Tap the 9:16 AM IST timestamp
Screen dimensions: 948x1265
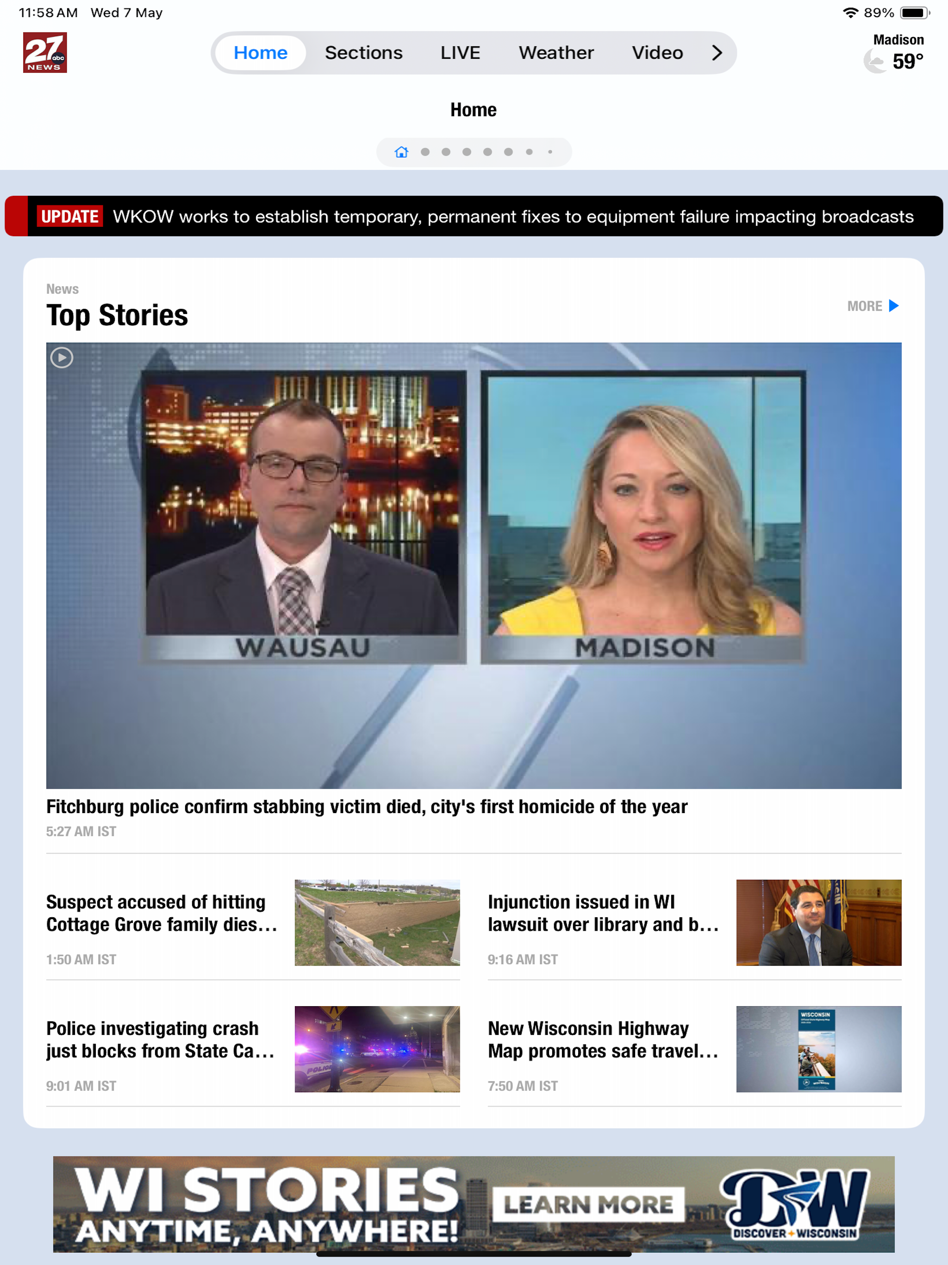click(523, 959)
